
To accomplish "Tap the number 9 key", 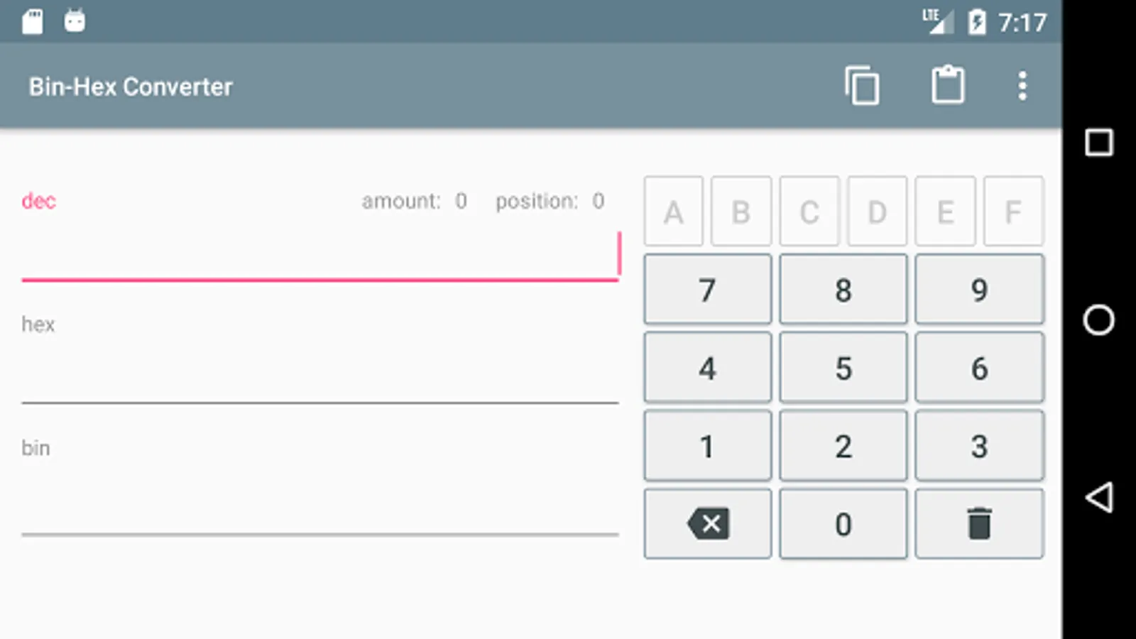I will 979,289.
